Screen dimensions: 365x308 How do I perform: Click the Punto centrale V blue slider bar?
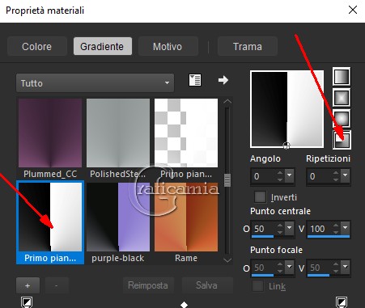(x=329, y=237)
